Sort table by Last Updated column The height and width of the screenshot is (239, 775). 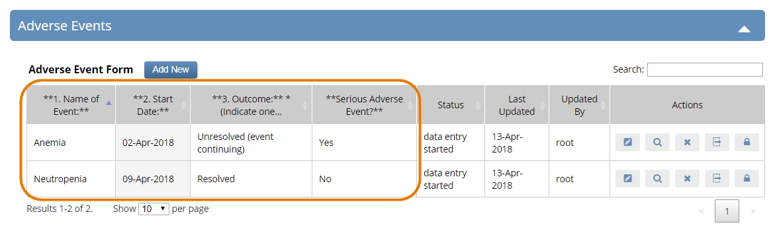click(517, 105)
